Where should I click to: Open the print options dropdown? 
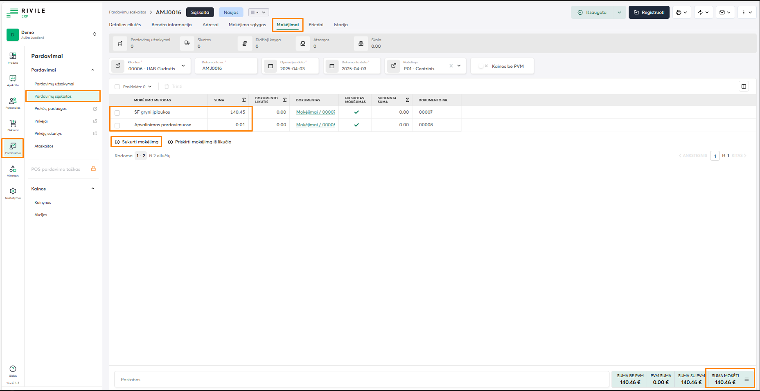point(681,12)
